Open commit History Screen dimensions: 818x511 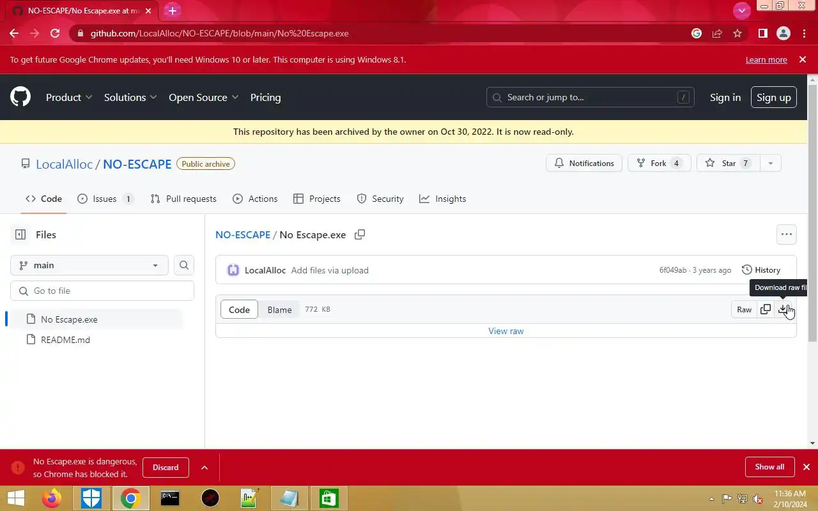coord(761,270)
